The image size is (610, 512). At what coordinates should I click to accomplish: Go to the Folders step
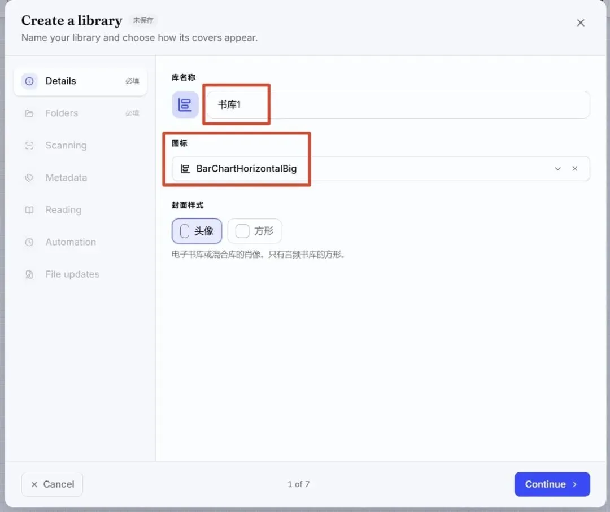(x=80, y=113)
